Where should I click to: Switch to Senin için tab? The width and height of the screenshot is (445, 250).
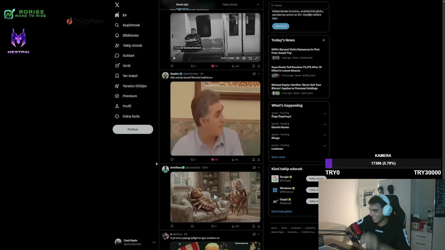182,5
